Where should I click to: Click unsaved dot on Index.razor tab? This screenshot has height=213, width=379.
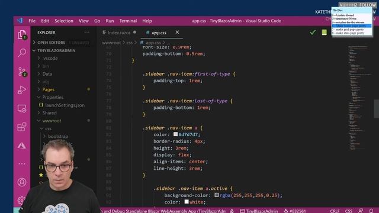point(134,33)
